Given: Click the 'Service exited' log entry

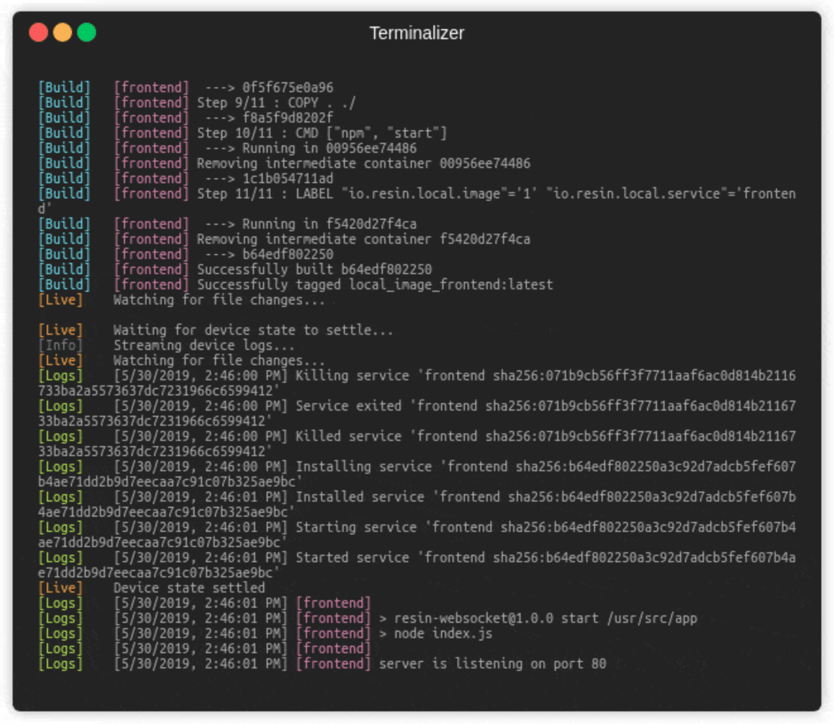Looking at the screenshot, I should [348, 406].
